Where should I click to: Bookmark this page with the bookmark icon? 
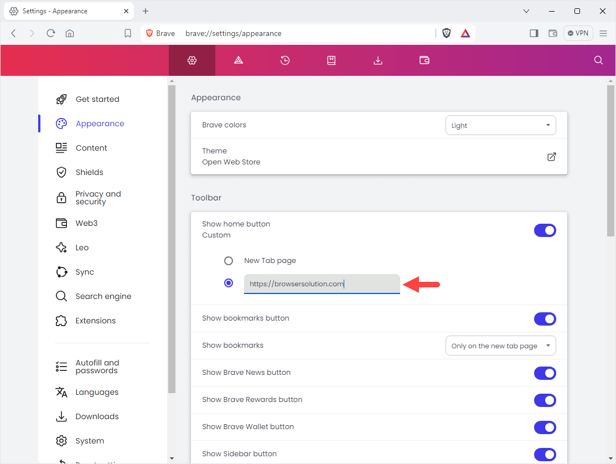[x=128, y=33]
